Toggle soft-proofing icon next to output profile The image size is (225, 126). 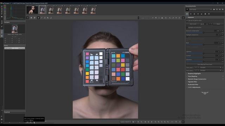[138, 122]
